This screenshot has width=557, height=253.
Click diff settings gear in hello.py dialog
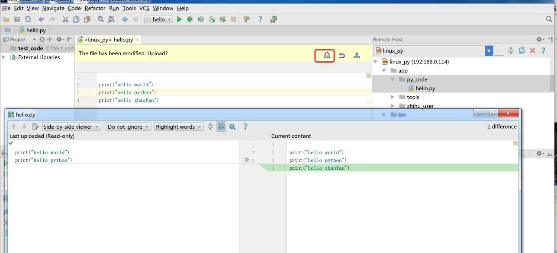[x=232, y=126]
